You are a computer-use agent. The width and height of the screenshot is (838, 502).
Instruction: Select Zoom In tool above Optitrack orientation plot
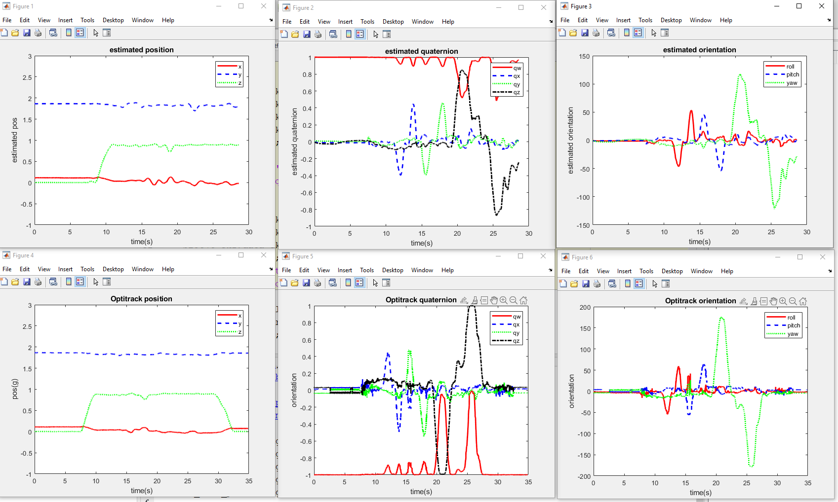(x=783, y=301)
